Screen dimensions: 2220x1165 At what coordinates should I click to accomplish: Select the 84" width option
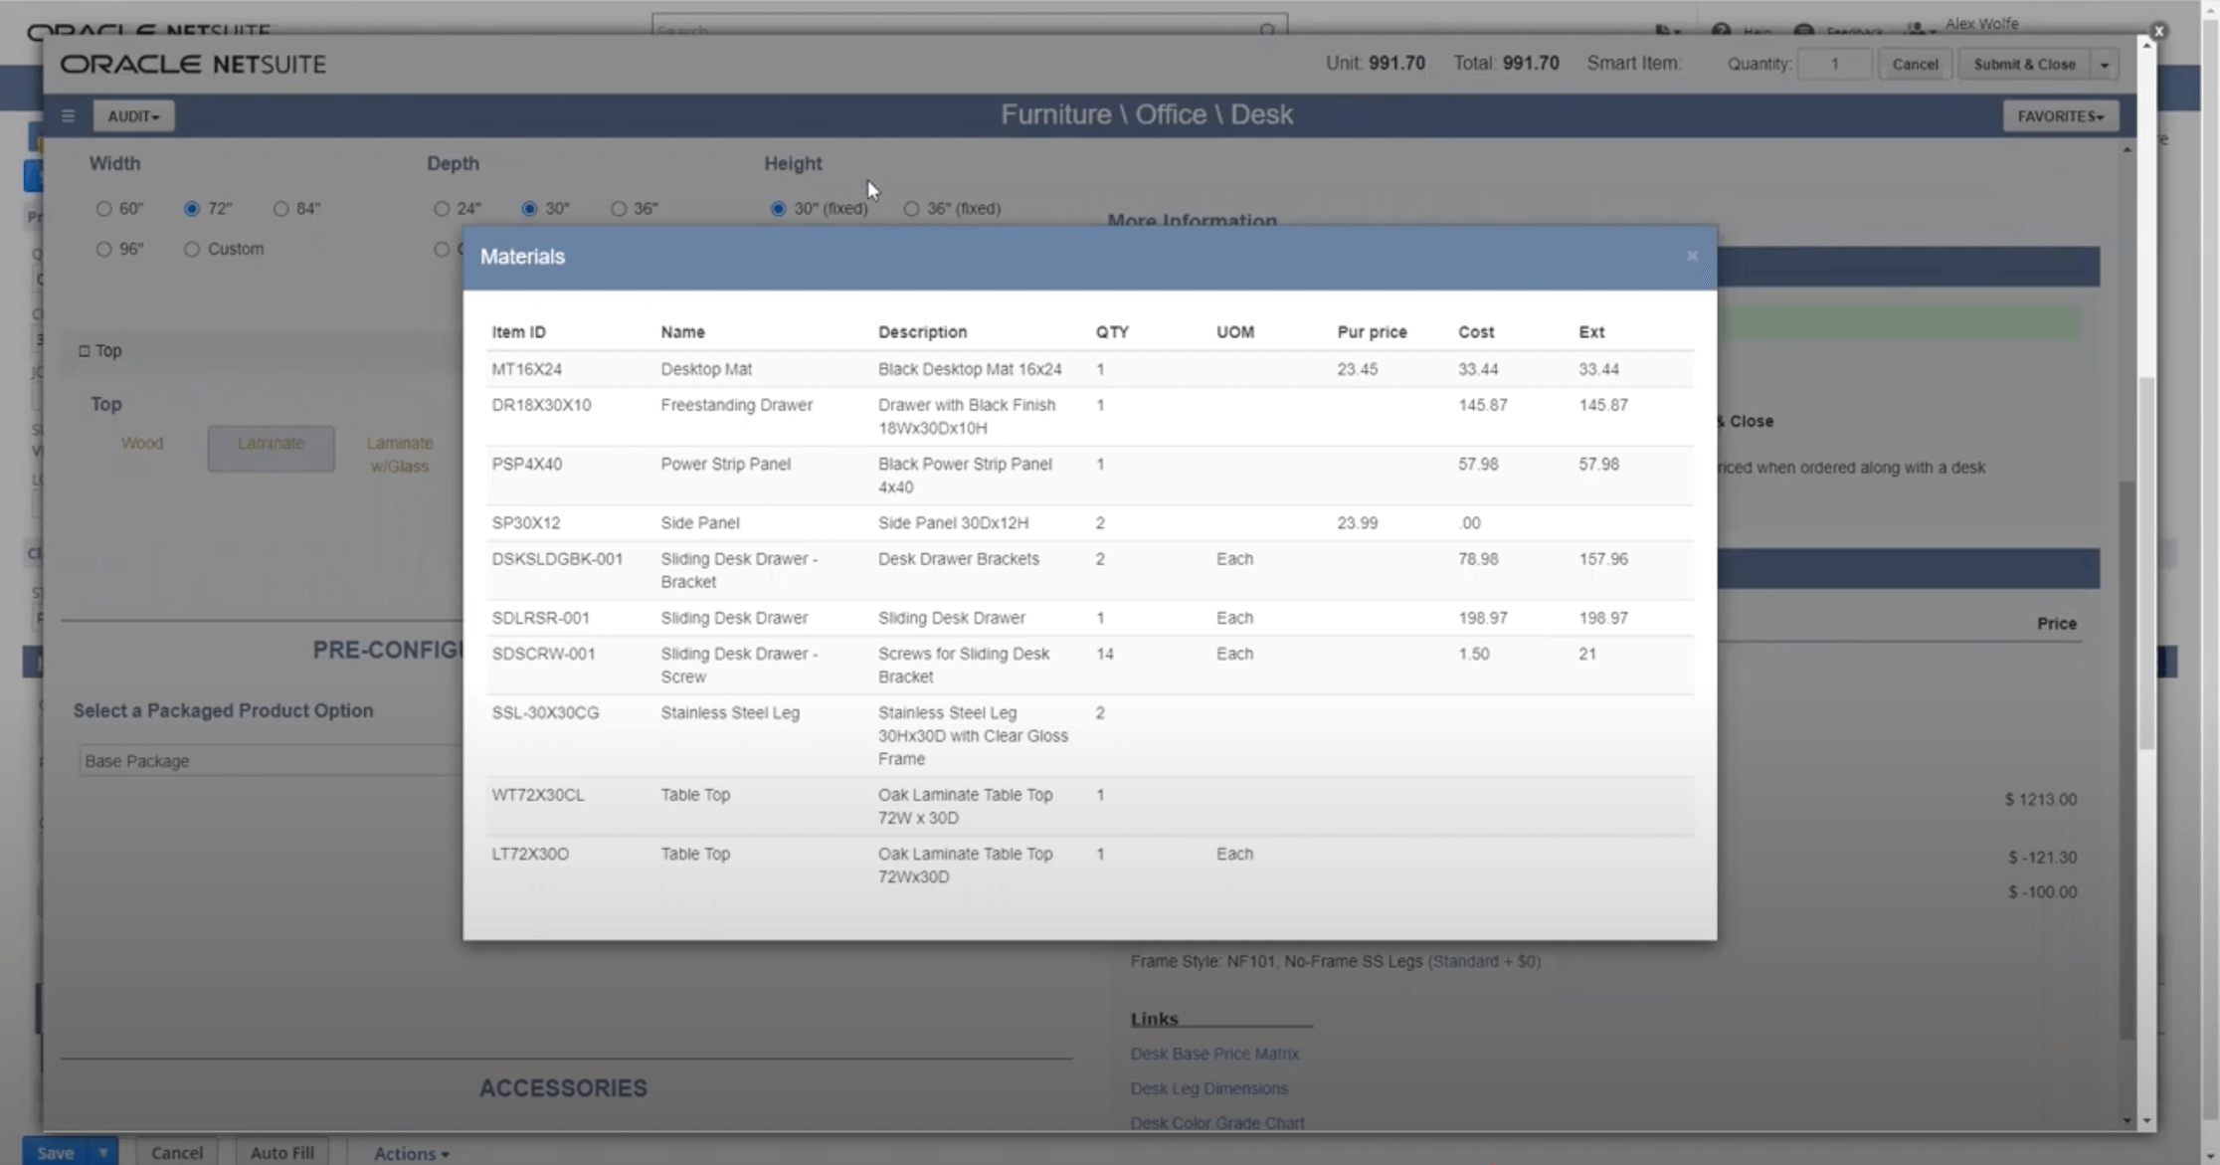(281, 209)
